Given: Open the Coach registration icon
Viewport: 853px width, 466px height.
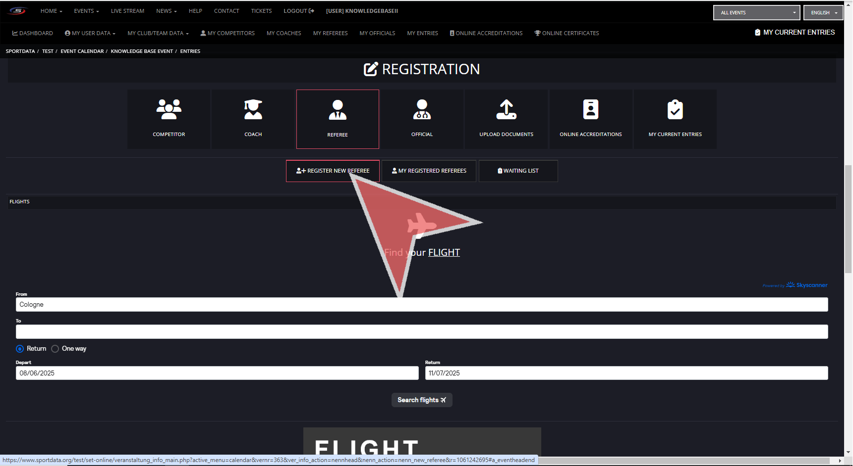Looking at the screenshot, I should tap(253, 109).
